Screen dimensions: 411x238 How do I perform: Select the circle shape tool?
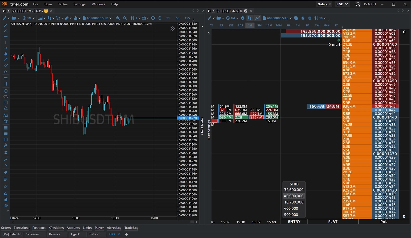point(6,91)
